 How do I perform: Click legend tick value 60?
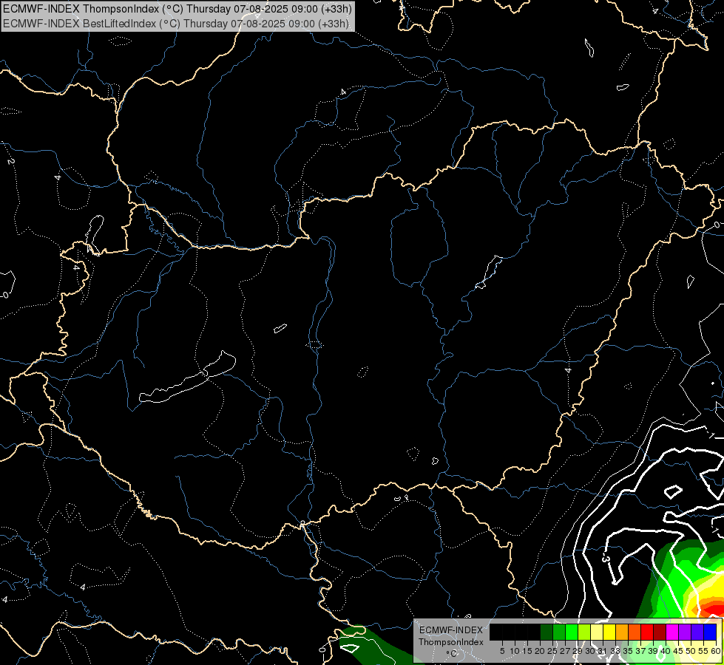[x=715, y=651]
